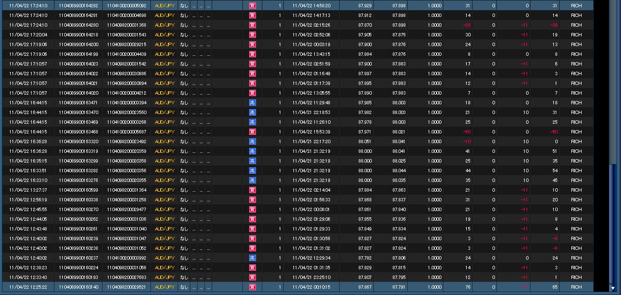Select the timestamp cell 11/04/22 17:20:04

28,35
